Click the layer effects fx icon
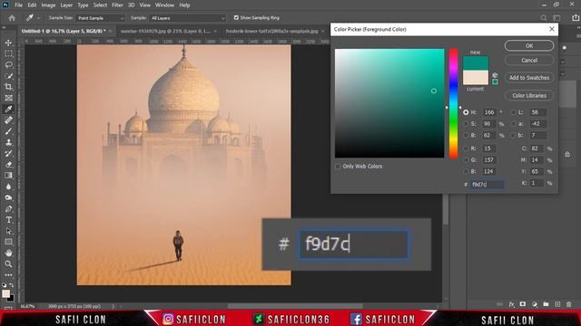581x326 pixels. coord(511,304)
